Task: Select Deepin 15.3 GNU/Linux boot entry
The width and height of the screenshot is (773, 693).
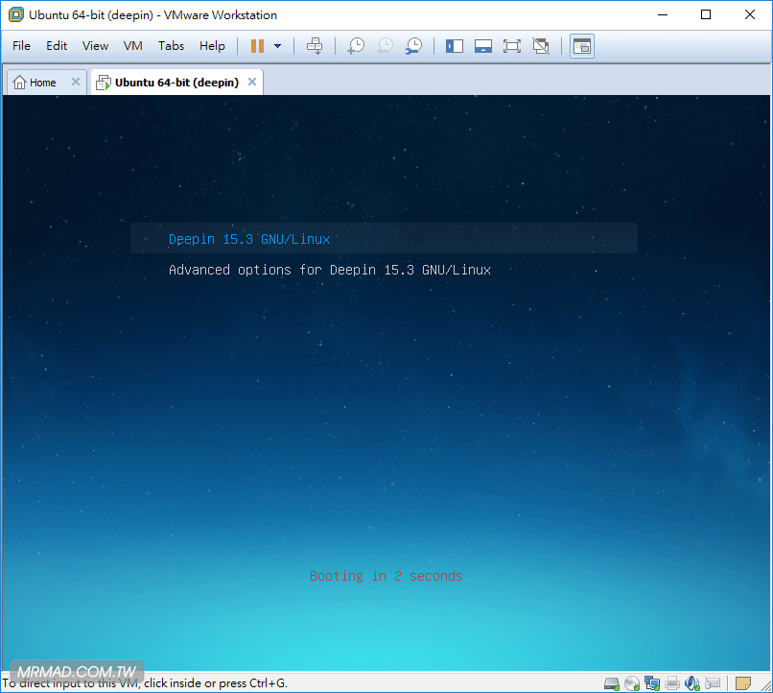Action: click(x=249, y=239)
